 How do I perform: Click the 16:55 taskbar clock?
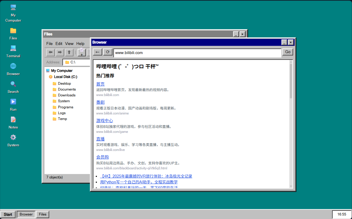point(341,214)
